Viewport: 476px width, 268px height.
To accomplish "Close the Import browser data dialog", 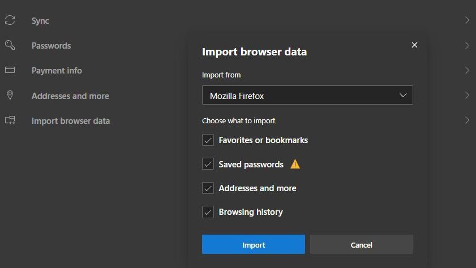I will click(414, 45).
